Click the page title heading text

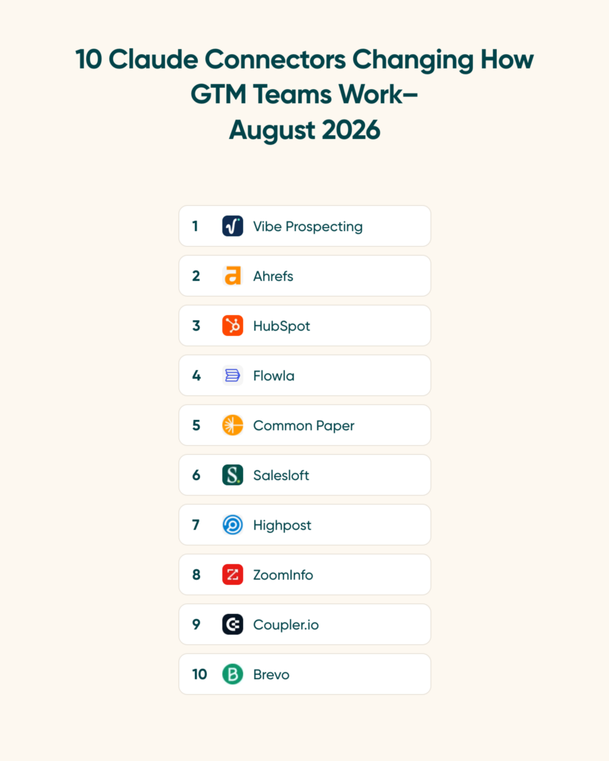coord(305,94)
